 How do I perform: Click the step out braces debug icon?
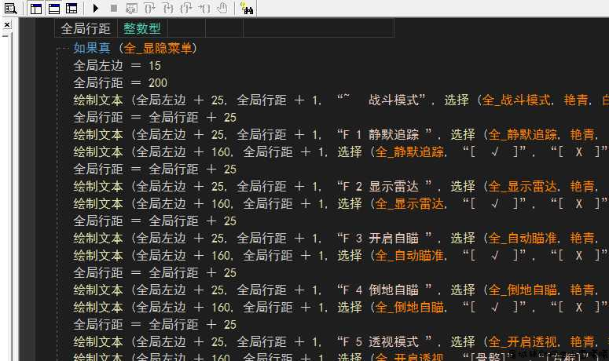click(185, 8)
